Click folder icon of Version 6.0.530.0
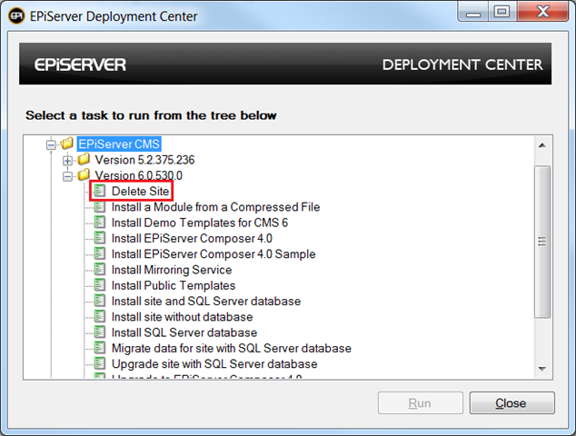The width and height of the screenshot is (576, 436). pos(84,175)
